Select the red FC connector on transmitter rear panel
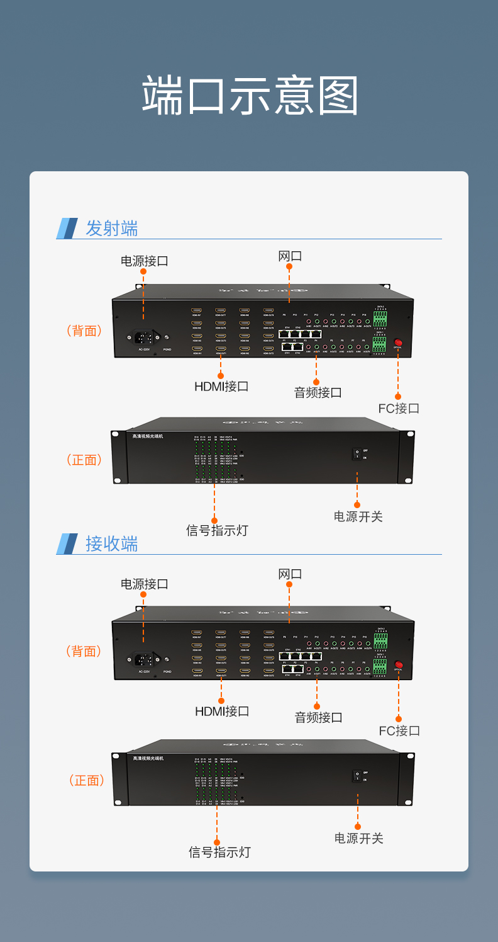The width and height of the screenshot is (498, 942). pyautogui.click(x=397, y=343)
